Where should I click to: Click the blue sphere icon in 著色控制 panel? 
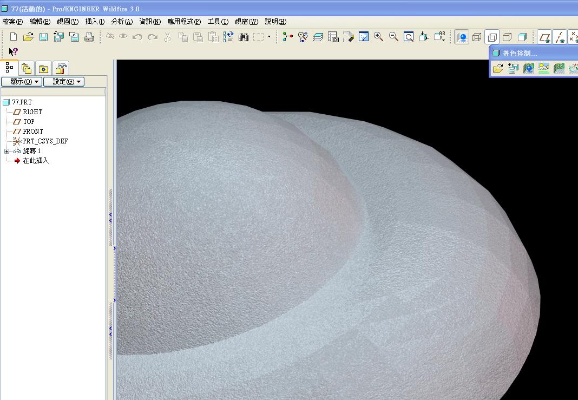pyautogui.click(x=529, y=68)
